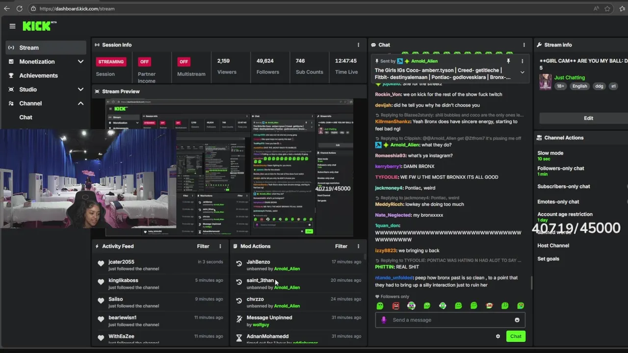Open the emoji picker in message box
Image resolution: width=628 pixels, height=353 pixels.
click(517, 320)
